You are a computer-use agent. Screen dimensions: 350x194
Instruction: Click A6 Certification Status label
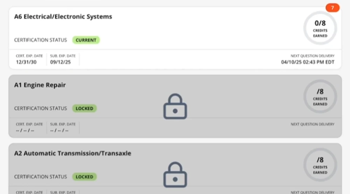[40, 40]
